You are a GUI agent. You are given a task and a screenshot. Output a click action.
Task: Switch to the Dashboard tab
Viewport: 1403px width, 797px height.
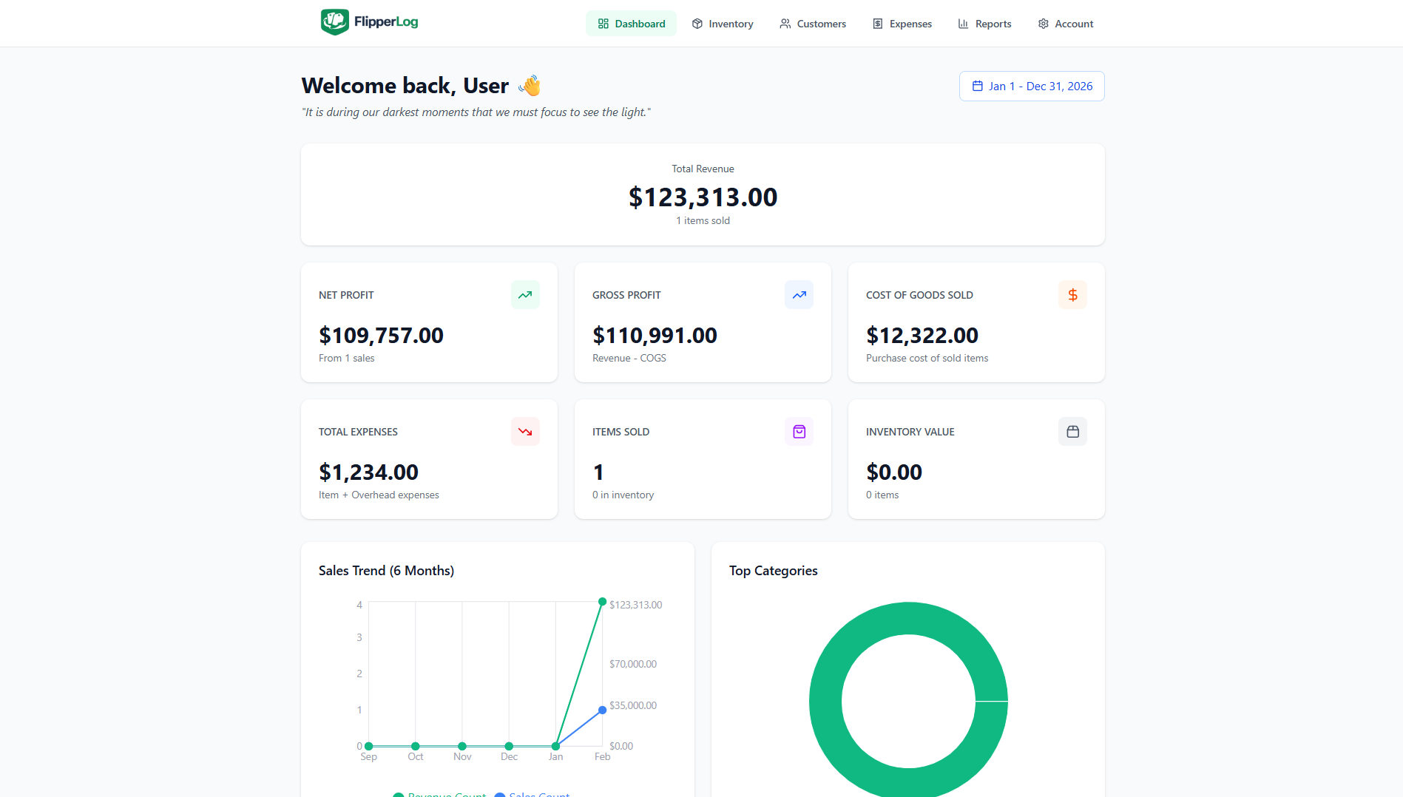(x=631, y=23)
